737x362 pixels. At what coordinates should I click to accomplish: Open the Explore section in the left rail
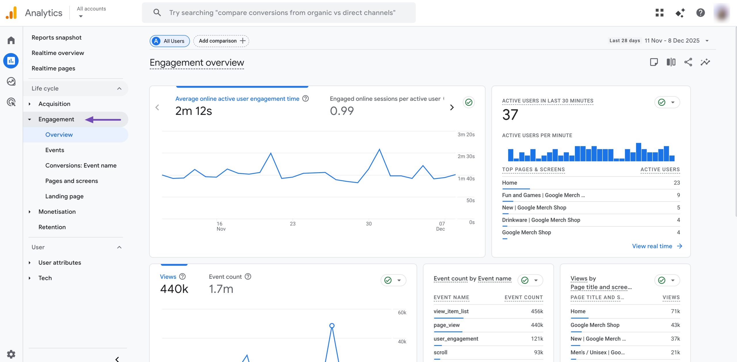click(11, 82)
